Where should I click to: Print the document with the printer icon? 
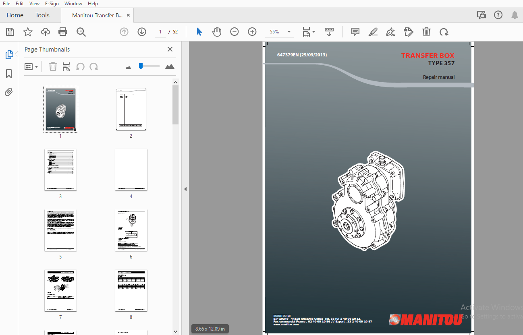coord(63,32)
